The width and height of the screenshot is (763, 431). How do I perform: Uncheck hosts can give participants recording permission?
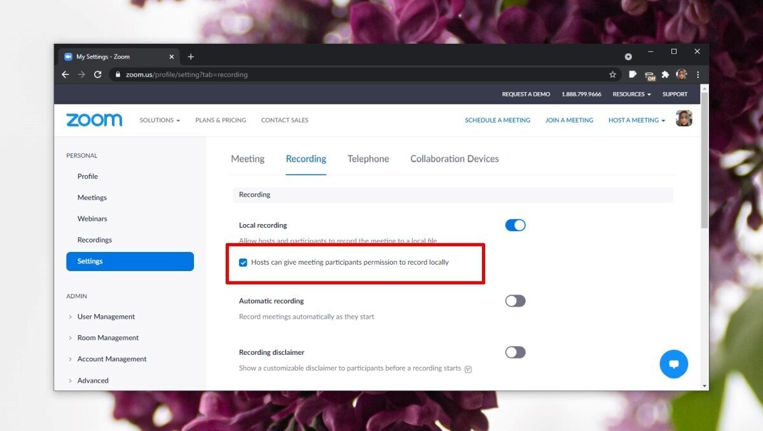click(243, 262)
